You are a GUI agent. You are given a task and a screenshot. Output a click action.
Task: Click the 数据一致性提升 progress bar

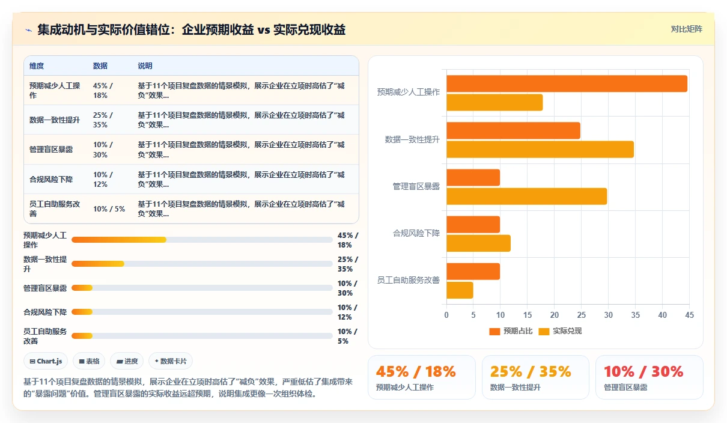[x=202, y=264]
